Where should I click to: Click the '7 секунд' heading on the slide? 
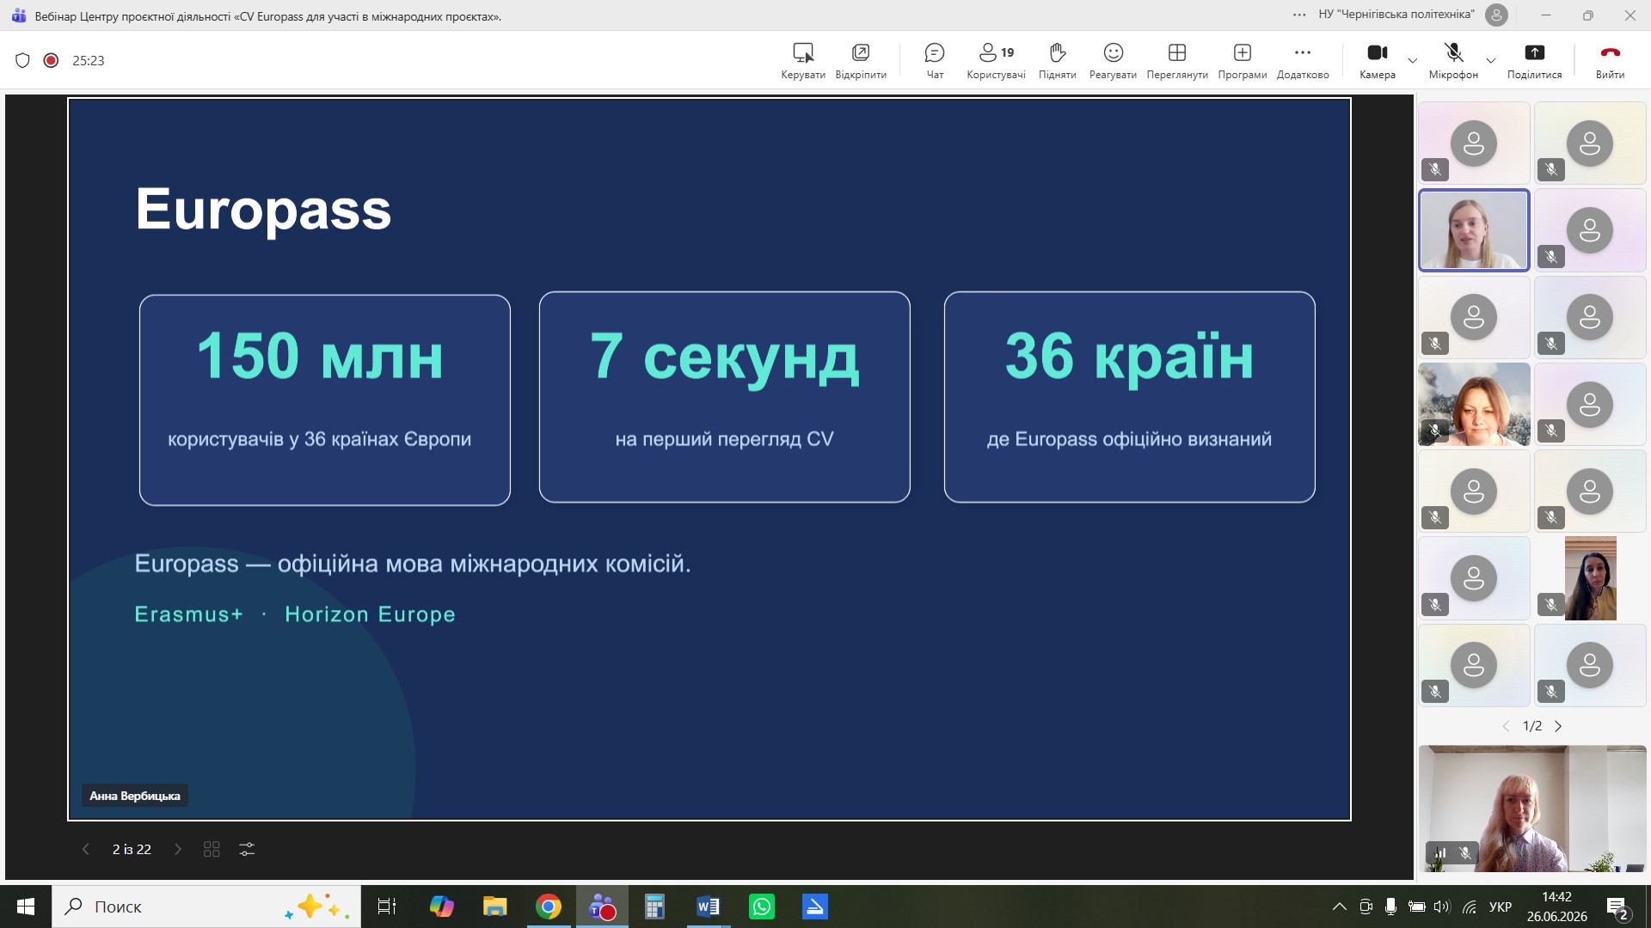pos(724,357)
